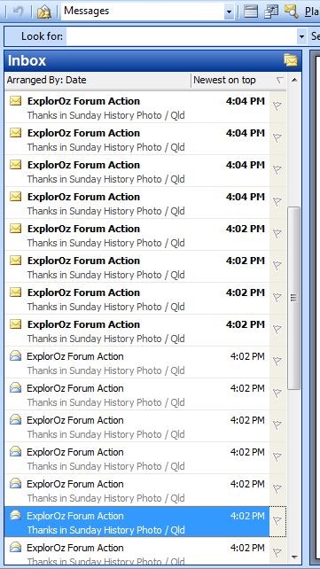Open the Messages view dropdown arrow
Viewport: 320px width, 569px height.
[x=229, y=12]
